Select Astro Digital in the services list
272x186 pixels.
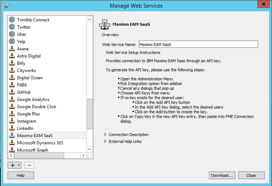(29, 56)
